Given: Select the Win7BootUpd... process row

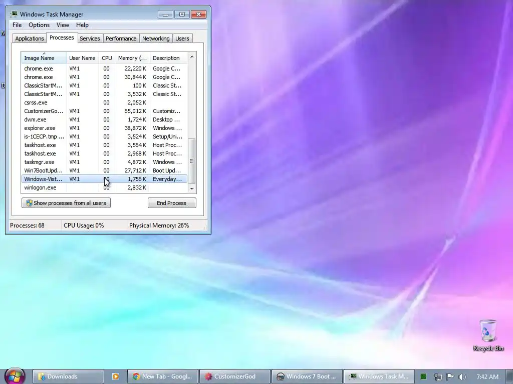Looking at the screenshot, I should 104,170.
